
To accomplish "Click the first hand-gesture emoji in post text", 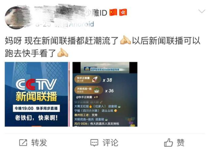I will pos(125,40).
